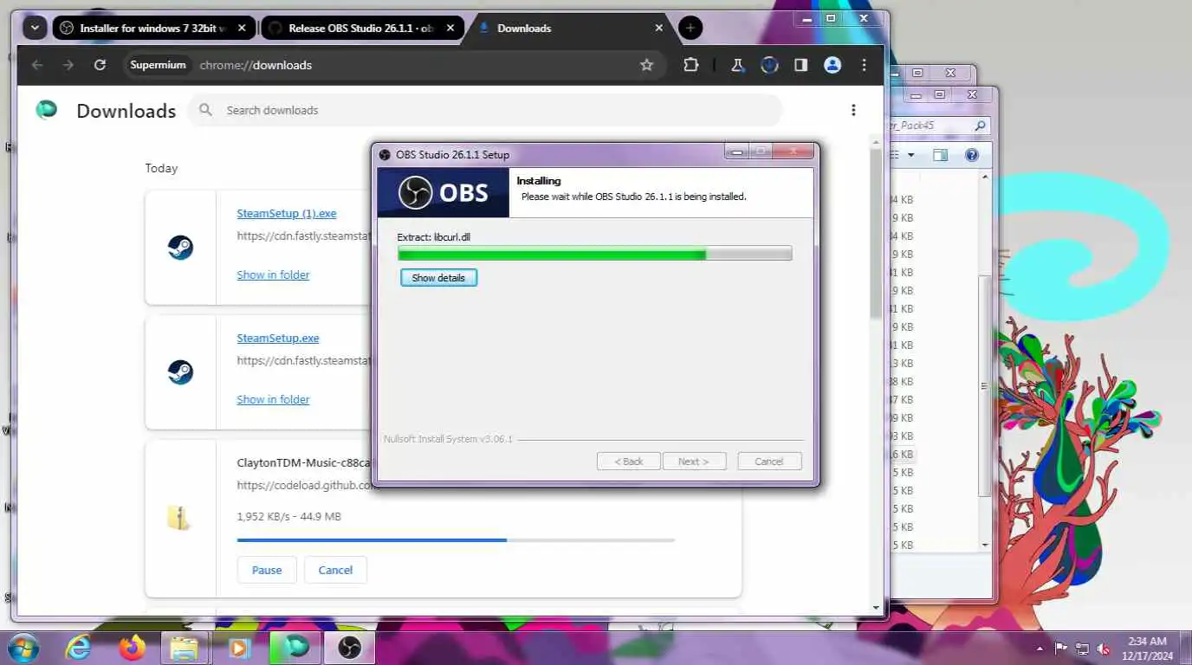
Task: Toggle the browser side panel
Action: tap(801, 65)
